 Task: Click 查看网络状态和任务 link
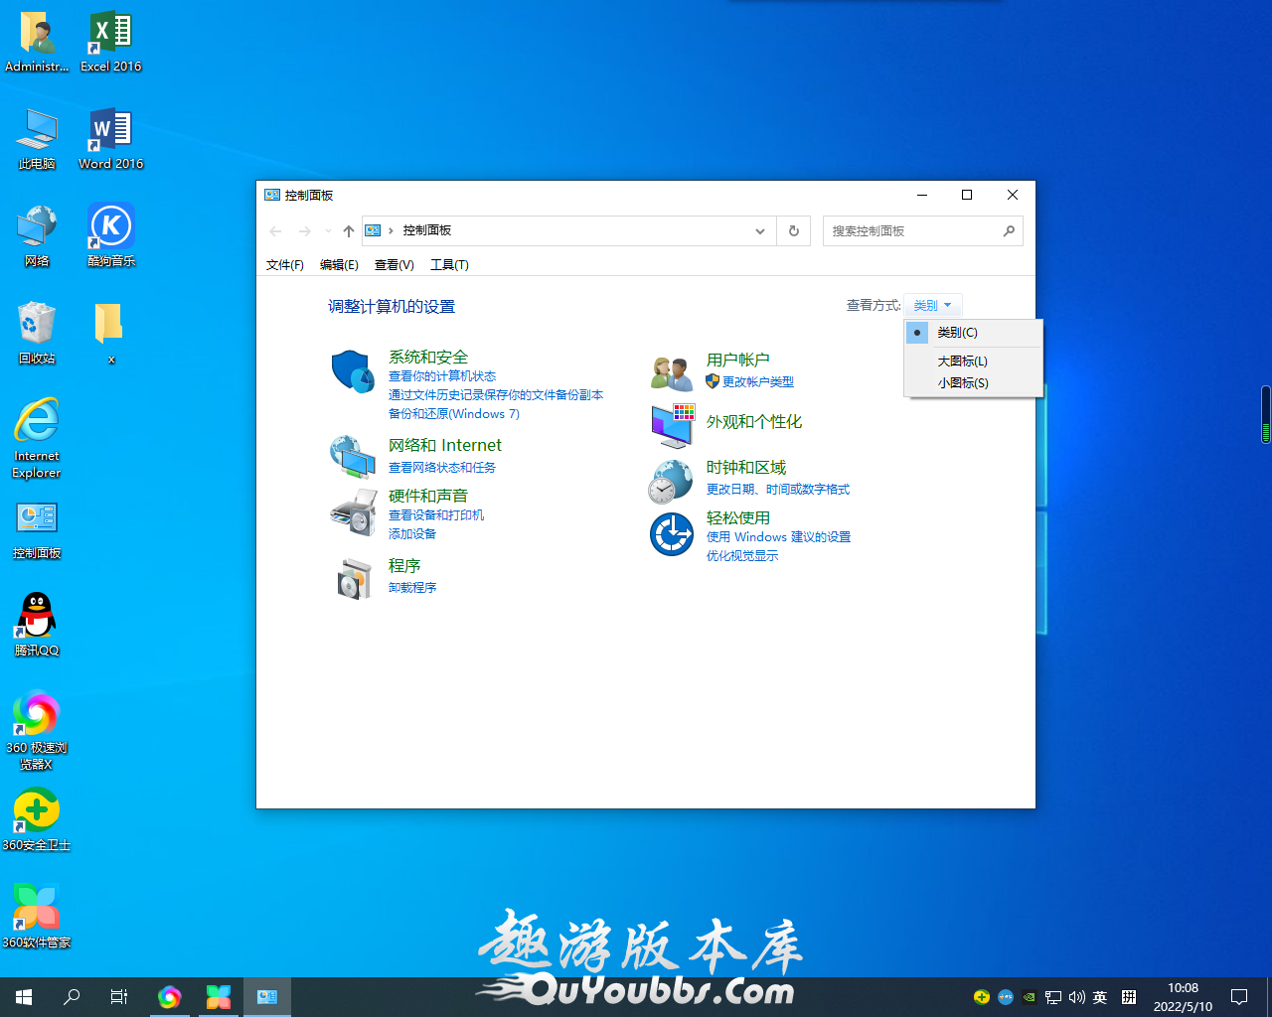pos(442,468)
